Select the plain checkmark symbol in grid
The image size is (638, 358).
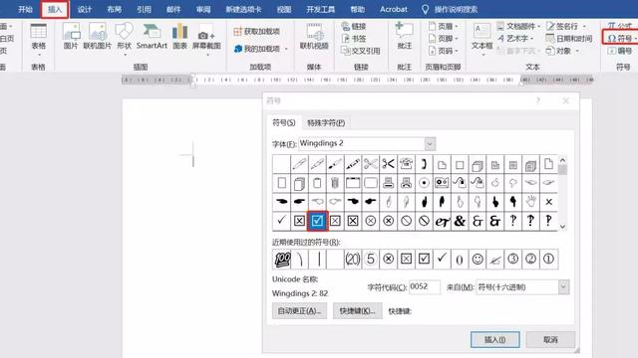pyautogui.click(x=281, y=221)
